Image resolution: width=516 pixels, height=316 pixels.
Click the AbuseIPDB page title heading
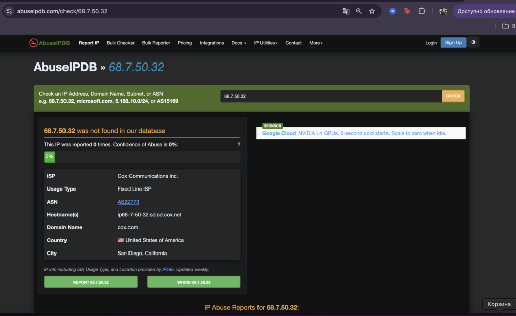click(x=65, y=67)
